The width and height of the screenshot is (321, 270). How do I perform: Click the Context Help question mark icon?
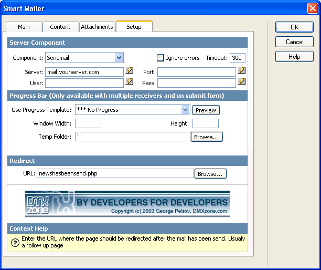[x=15, y=243]
